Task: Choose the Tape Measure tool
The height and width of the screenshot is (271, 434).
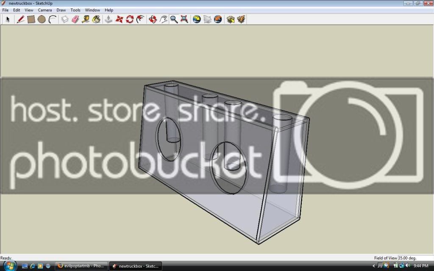Action: 86,19
